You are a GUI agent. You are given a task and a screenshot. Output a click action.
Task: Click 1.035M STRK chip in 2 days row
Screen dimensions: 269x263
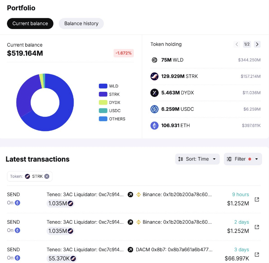60,231
